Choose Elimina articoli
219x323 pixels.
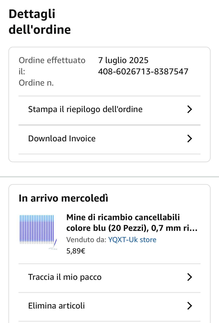[56, 306]
